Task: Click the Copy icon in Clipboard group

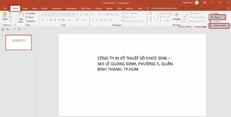Action: 10,17
